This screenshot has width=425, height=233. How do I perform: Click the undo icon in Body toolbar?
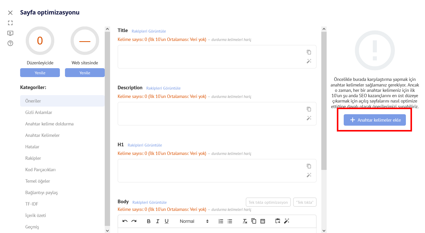click(x=125, y=221)
